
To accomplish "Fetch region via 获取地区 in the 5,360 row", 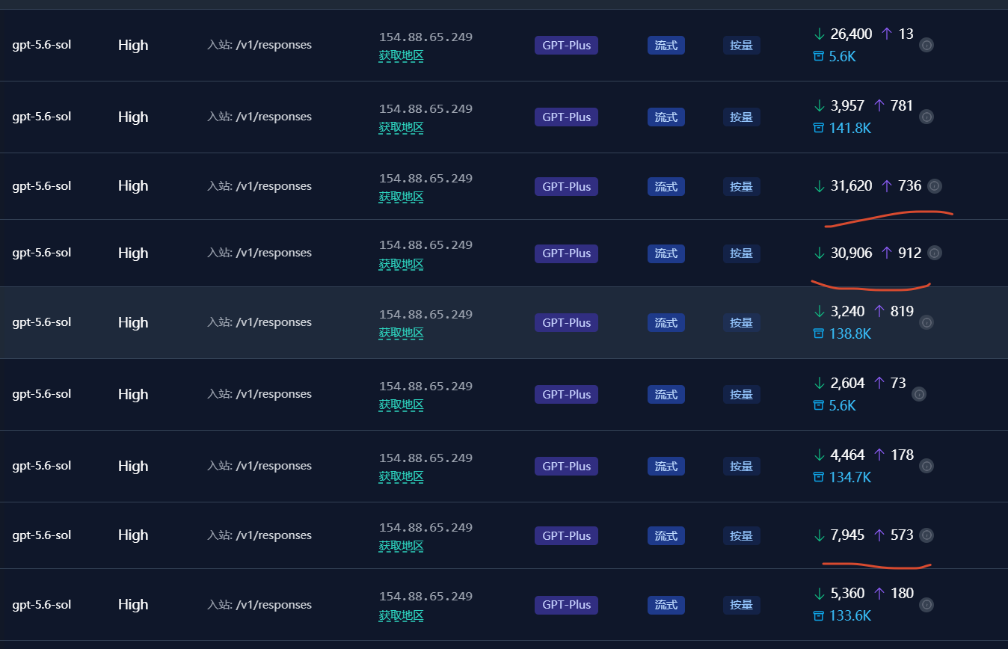I will point(402,615).
